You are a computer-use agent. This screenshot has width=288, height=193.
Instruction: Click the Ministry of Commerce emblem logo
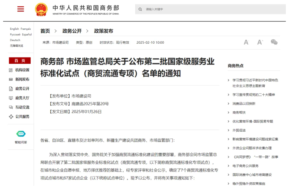pyautogui.click(x=41, y=9)
